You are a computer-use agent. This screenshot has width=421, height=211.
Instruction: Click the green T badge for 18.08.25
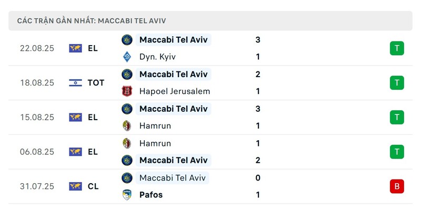click(x=397, y=83)
